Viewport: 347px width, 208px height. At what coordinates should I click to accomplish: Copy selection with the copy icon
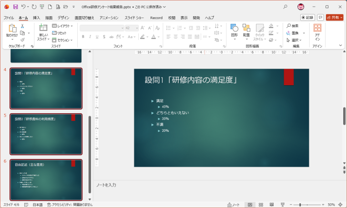click(22, 33)
